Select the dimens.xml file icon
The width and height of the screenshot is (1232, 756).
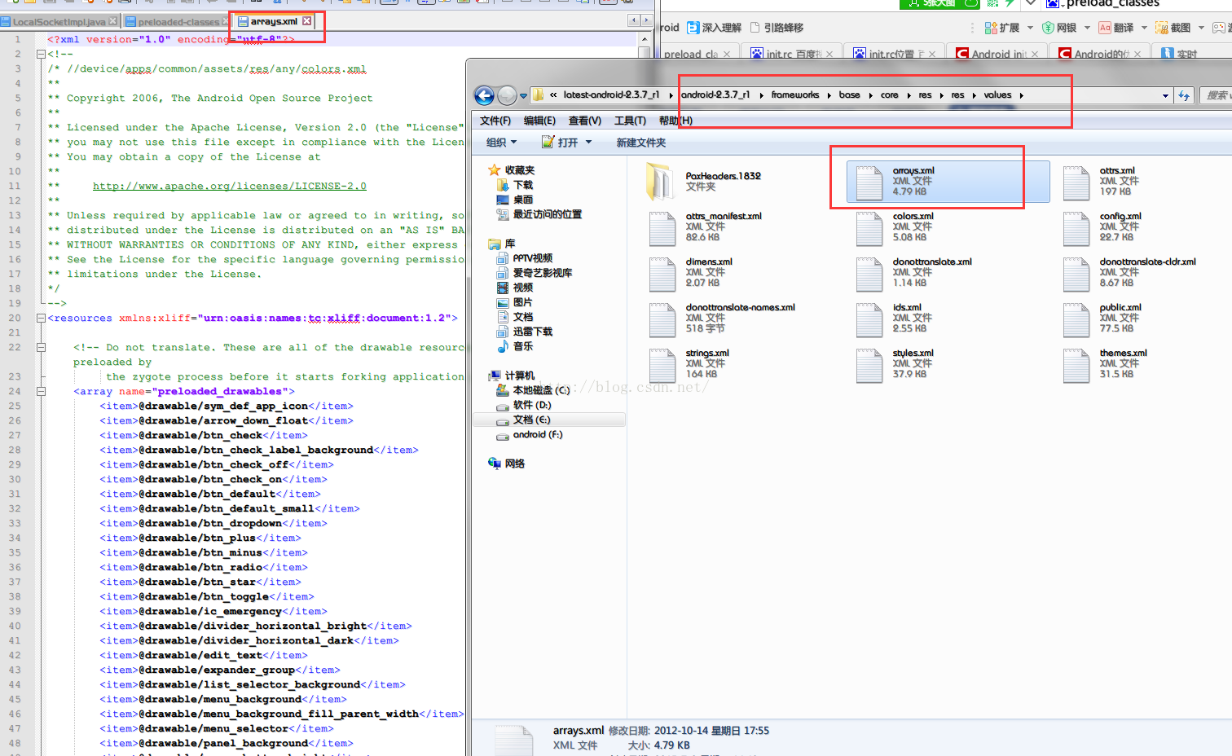point(662,274)
